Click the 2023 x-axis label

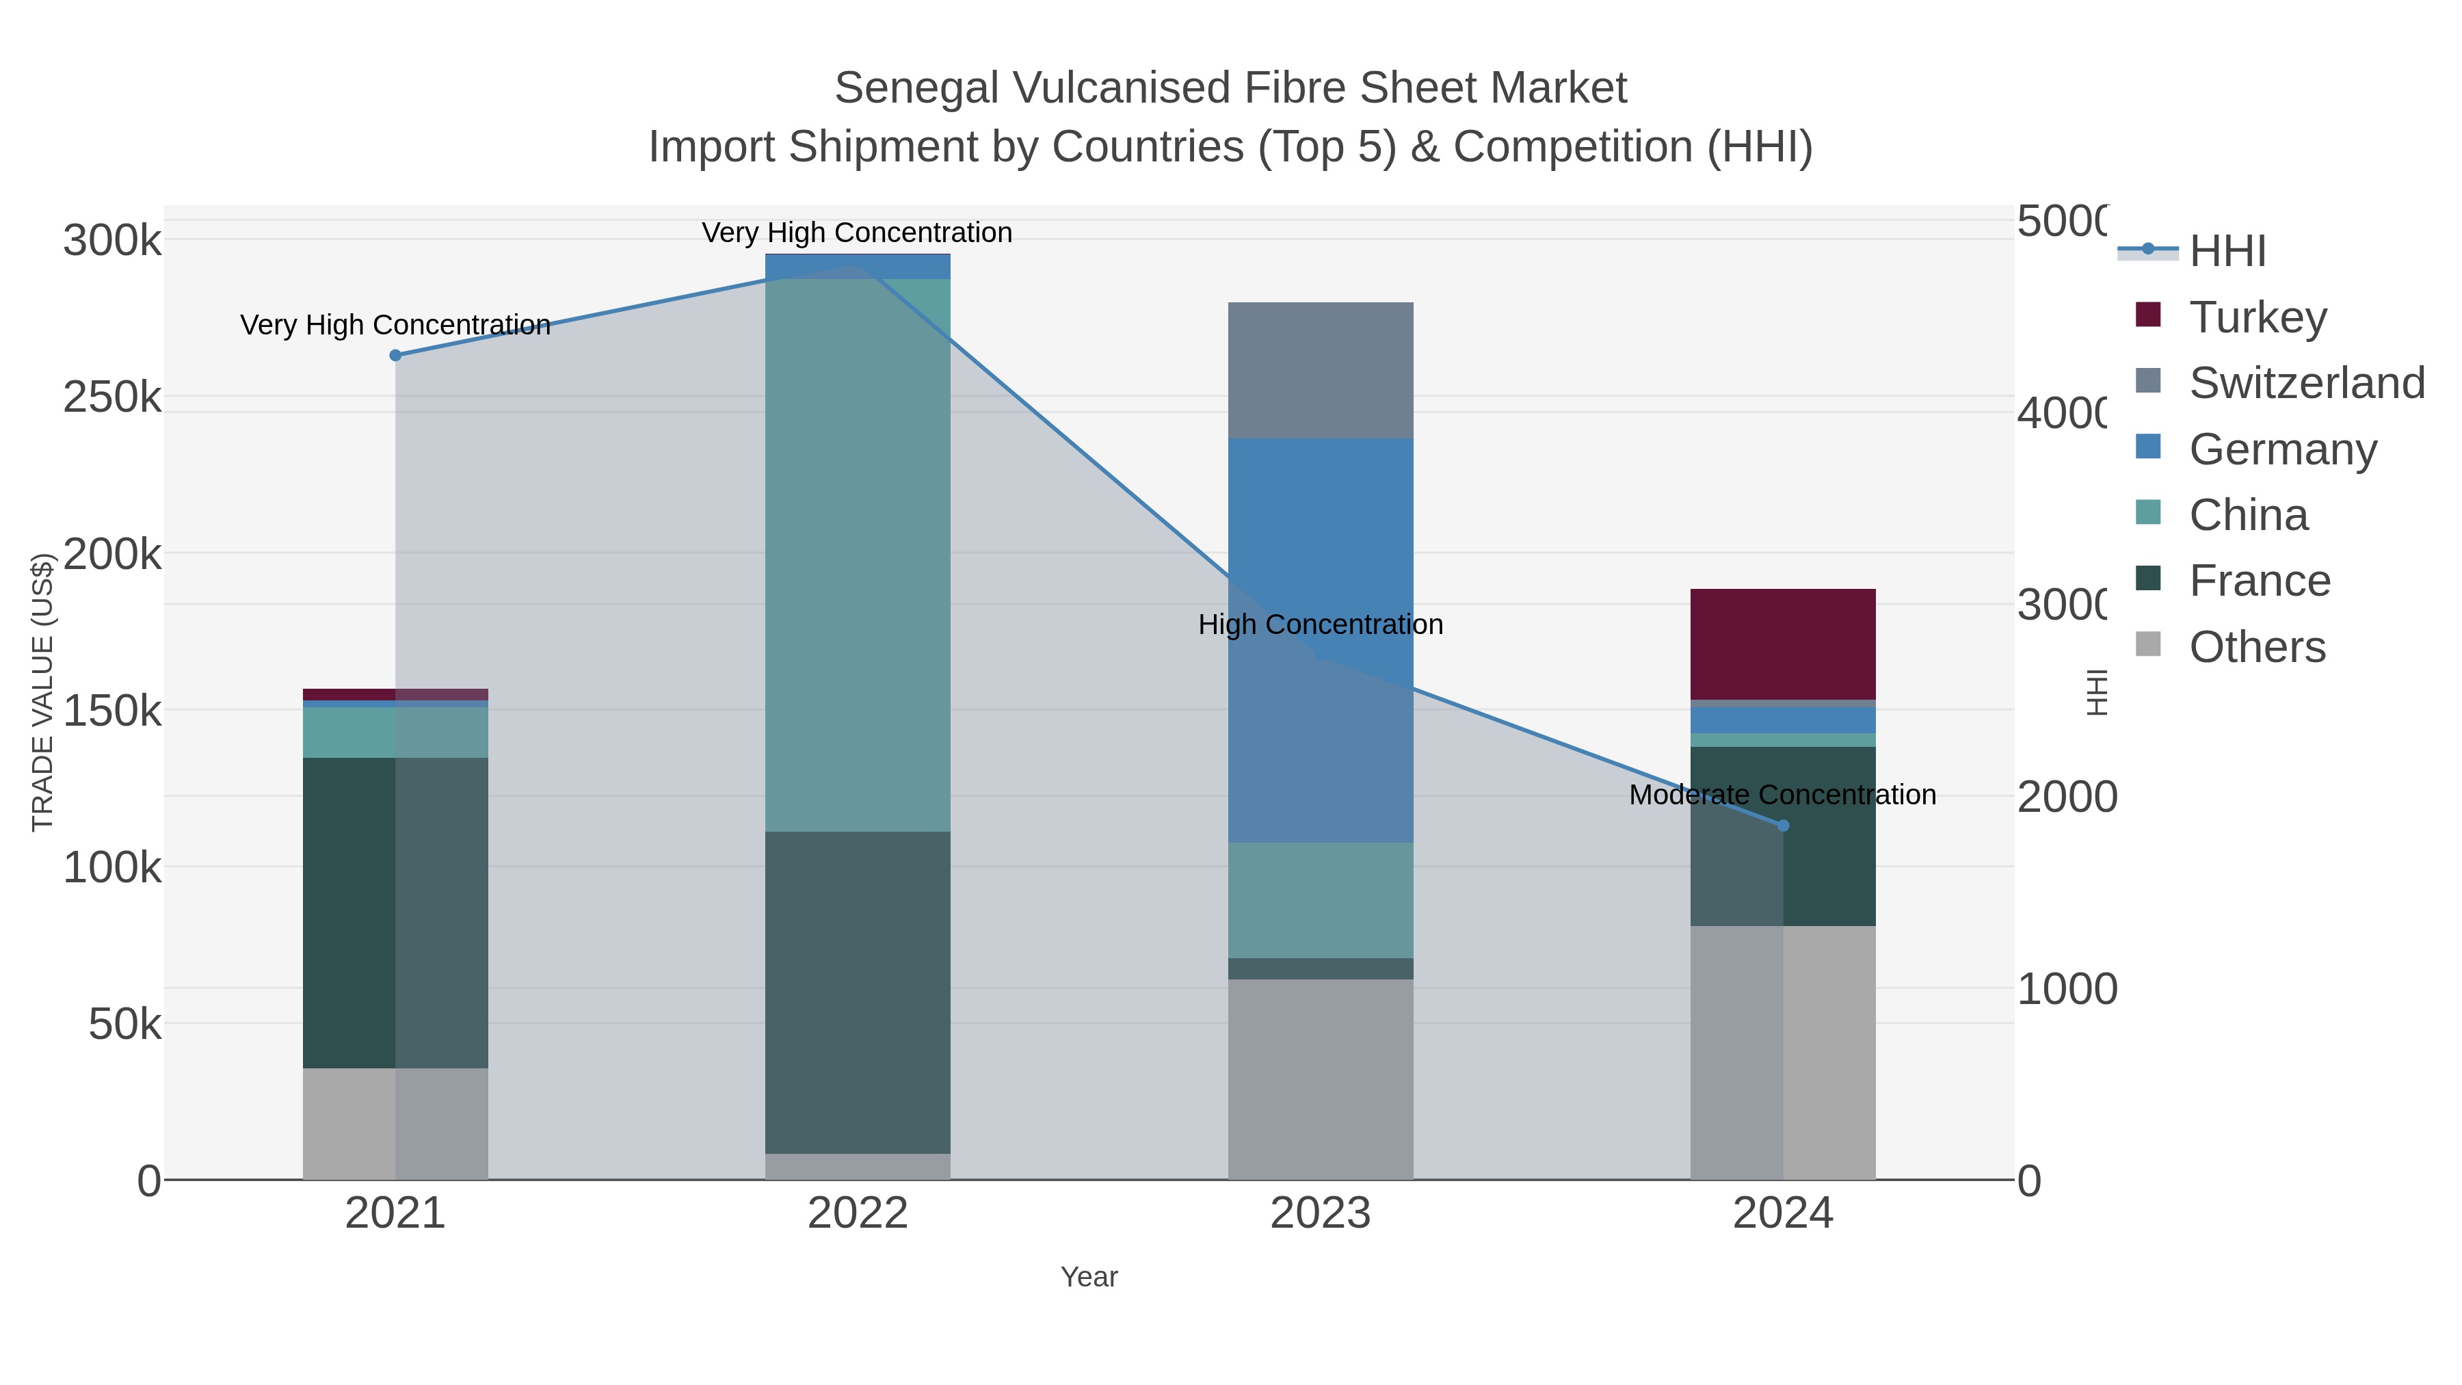[1321, 1214]
